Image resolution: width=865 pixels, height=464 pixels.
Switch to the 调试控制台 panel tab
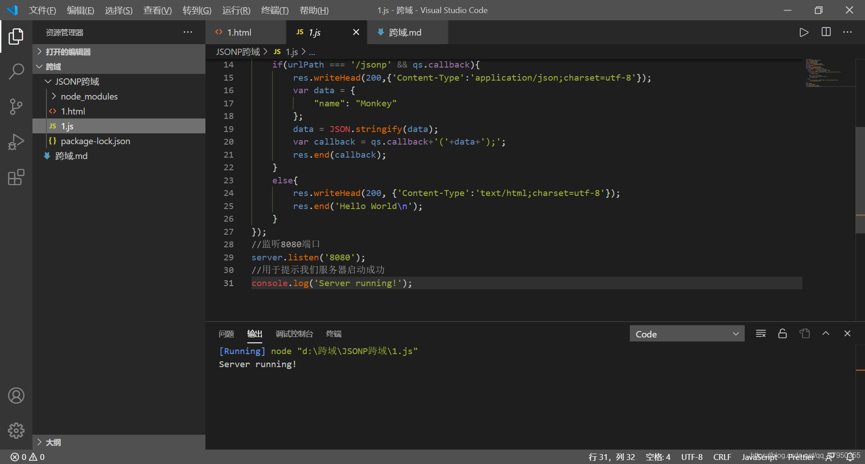(x=294, y=334)
